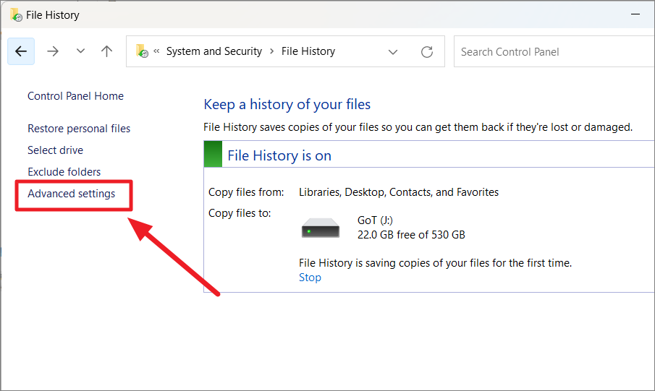Focus the Search Control Panel field
655x391 pixels.
tap(554, 52)
